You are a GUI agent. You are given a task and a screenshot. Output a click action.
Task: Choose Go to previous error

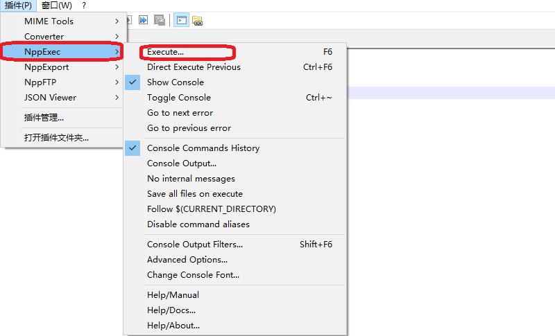pyautogui.click(x=235, y=128)
